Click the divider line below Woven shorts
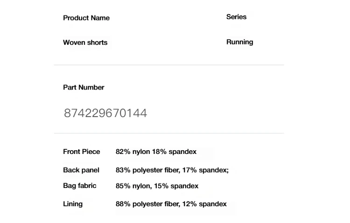The image size is (350, 223). coord(169,65)
